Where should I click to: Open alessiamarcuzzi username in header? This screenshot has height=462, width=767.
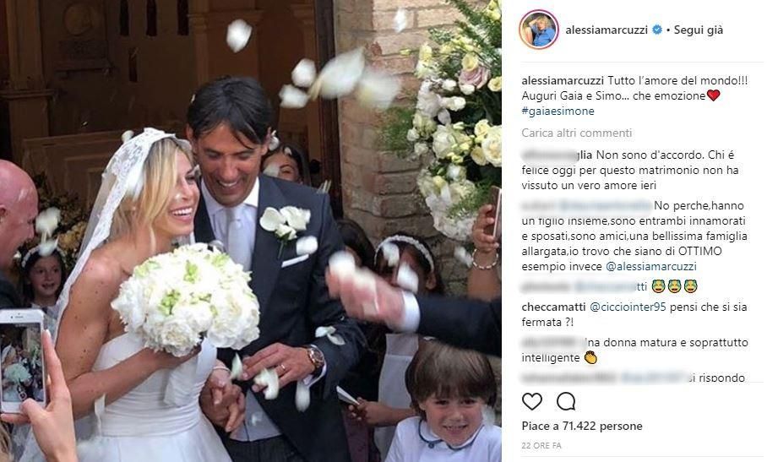pos(607,30)
